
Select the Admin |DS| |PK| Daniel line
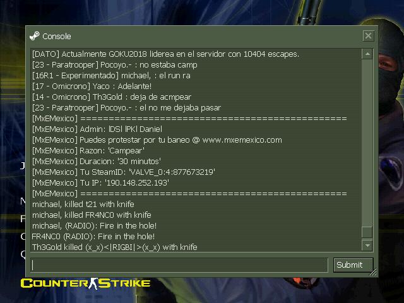coord(97,129)
